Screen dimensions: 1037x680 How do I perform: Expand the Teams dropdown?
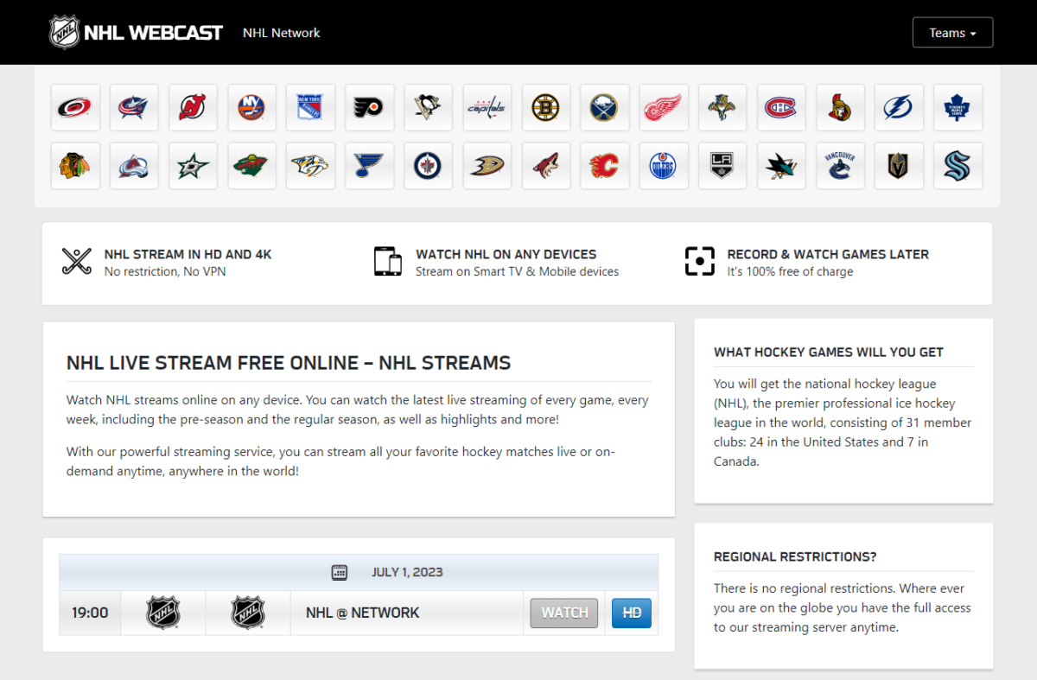[x=952, y=33]
